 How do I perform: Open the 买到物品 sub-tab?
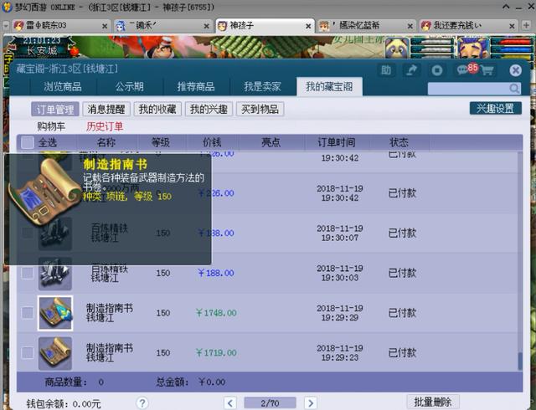[x=260, y=110]
